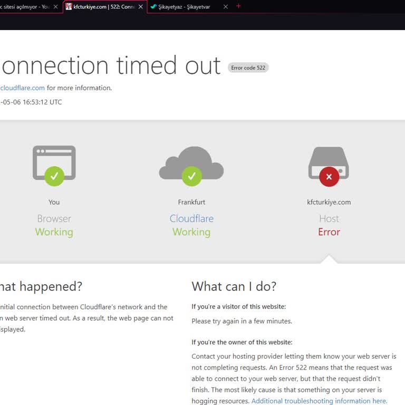Viewport: 405px width, 405px height.
Task: Click 'Please try again in a few minutes.'
Action: point(242,321)
